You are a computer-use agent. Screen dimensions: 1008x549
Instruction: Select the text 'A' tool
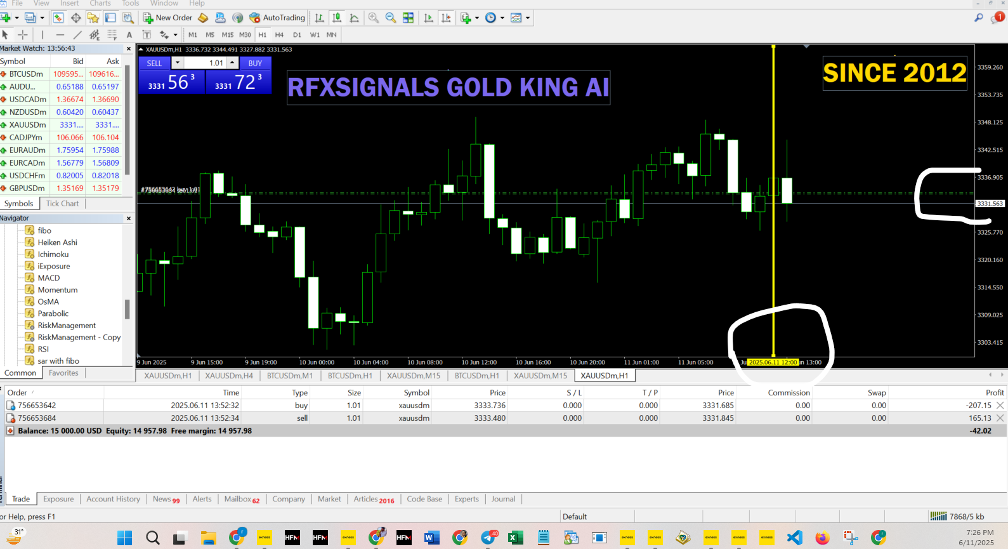pyautogui.click(x=129, y=35)
